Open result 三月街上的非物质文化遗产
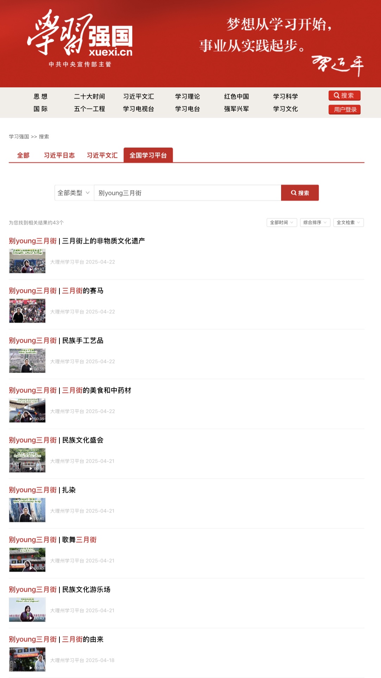 pyautogui.click(x=77, y=241)
